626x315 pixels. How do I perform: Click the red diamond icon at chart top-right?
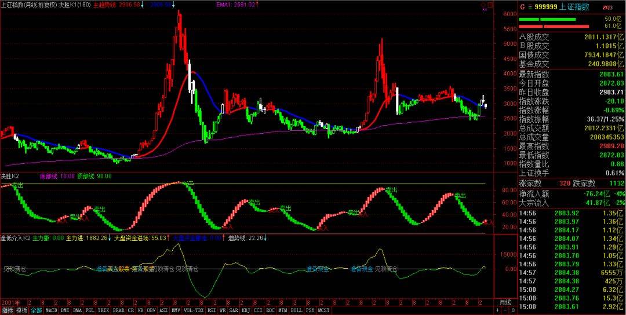tap(483, 5)
